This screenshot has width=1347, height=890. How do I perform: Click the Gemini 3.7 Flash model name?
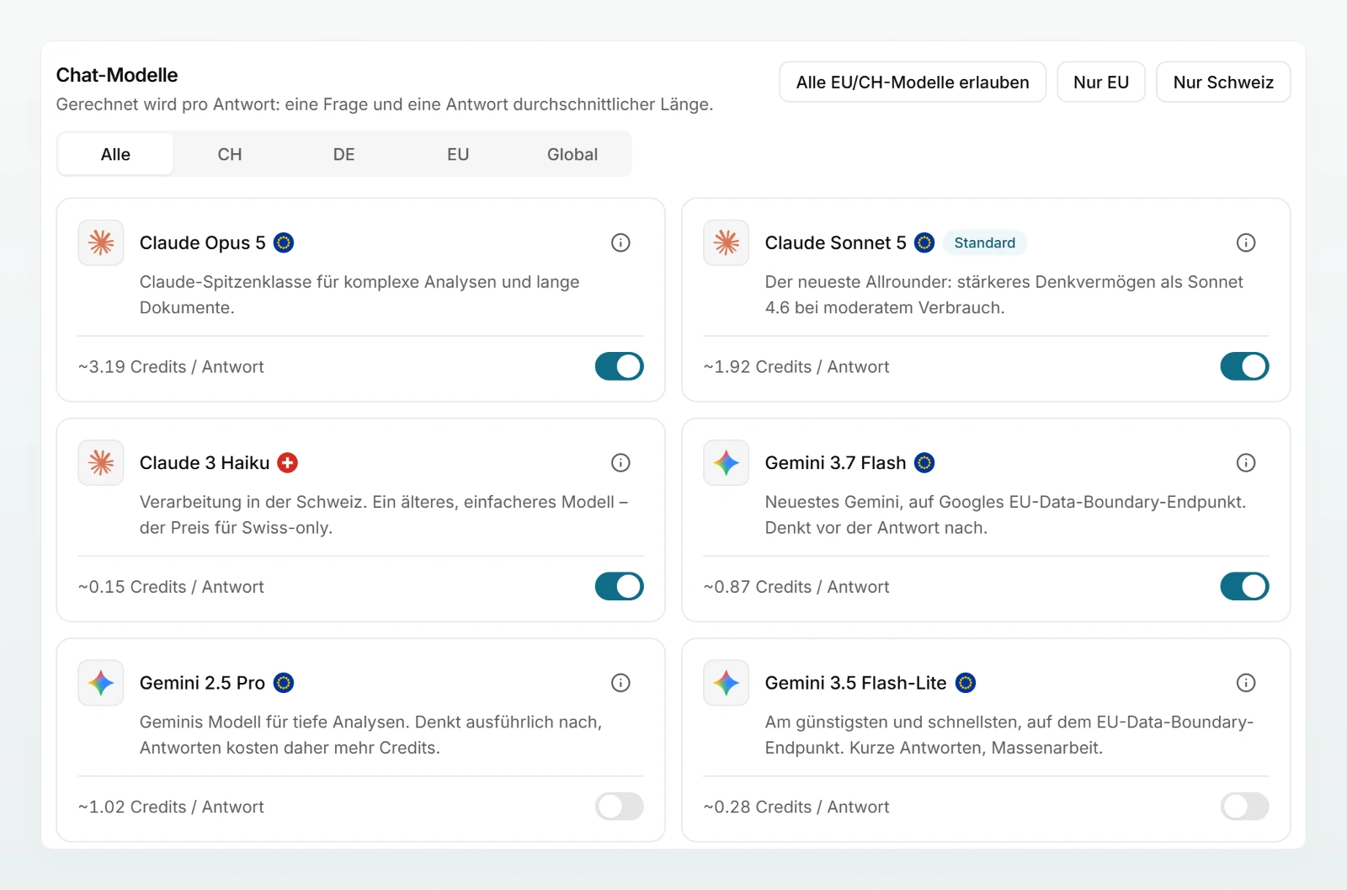[x=836, y=462]
